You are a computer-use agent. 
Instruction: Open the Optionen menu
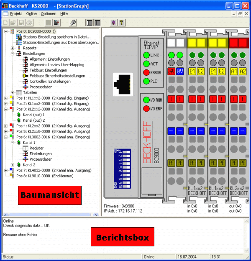point(49,14)
